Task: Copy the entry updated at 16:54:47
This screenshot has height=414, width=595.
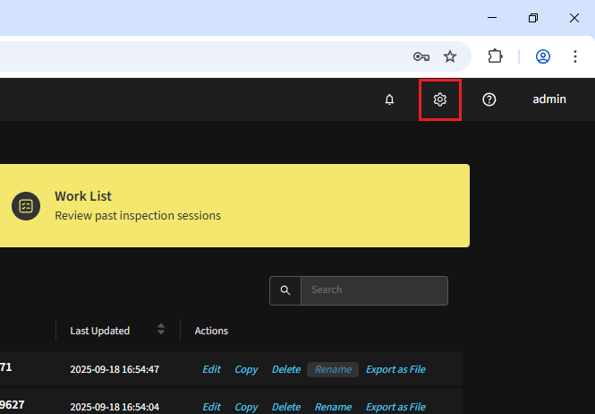Action: [246, 369]
